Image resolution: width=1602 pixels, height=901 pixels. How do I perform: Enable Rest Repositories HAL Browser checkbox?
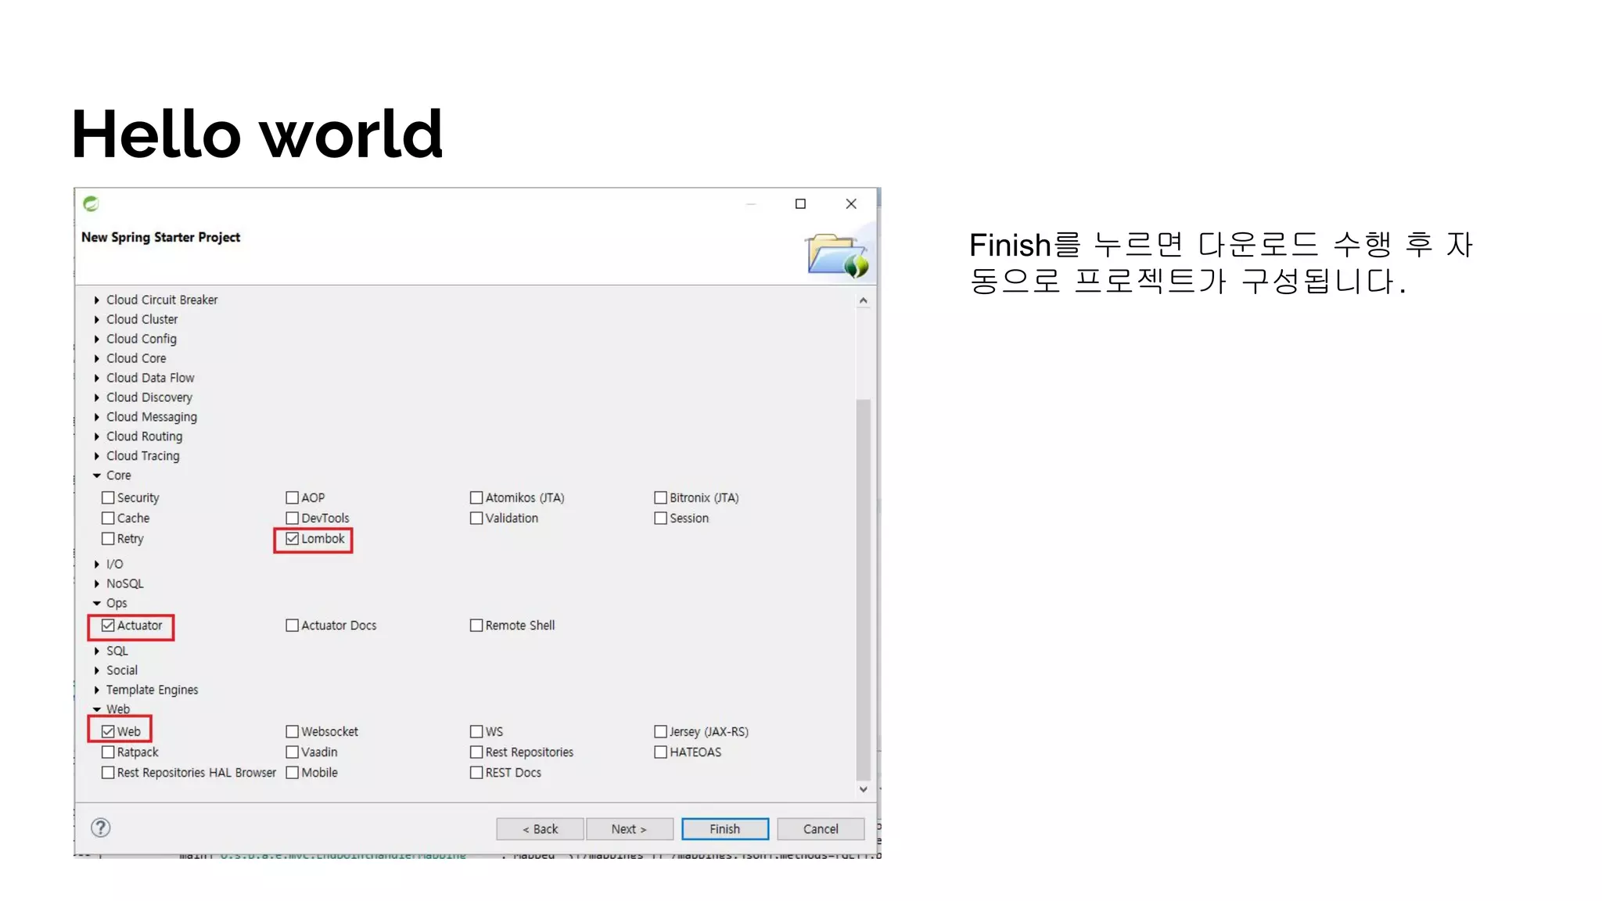(108, 773)
